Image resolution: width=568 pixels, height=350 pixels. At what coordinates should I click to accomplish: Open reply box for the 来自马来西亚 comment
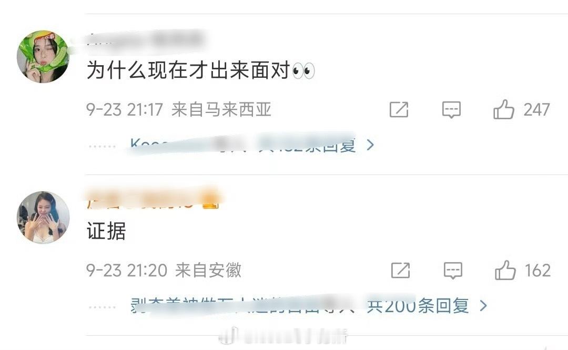coord(451,109)
